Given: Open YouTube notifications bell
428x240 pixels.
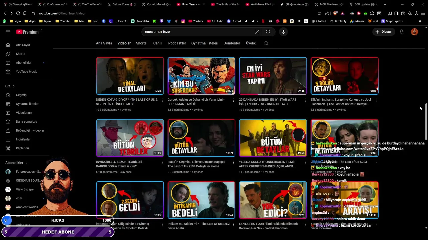Looking at the screenshot, I should [401, 32].
